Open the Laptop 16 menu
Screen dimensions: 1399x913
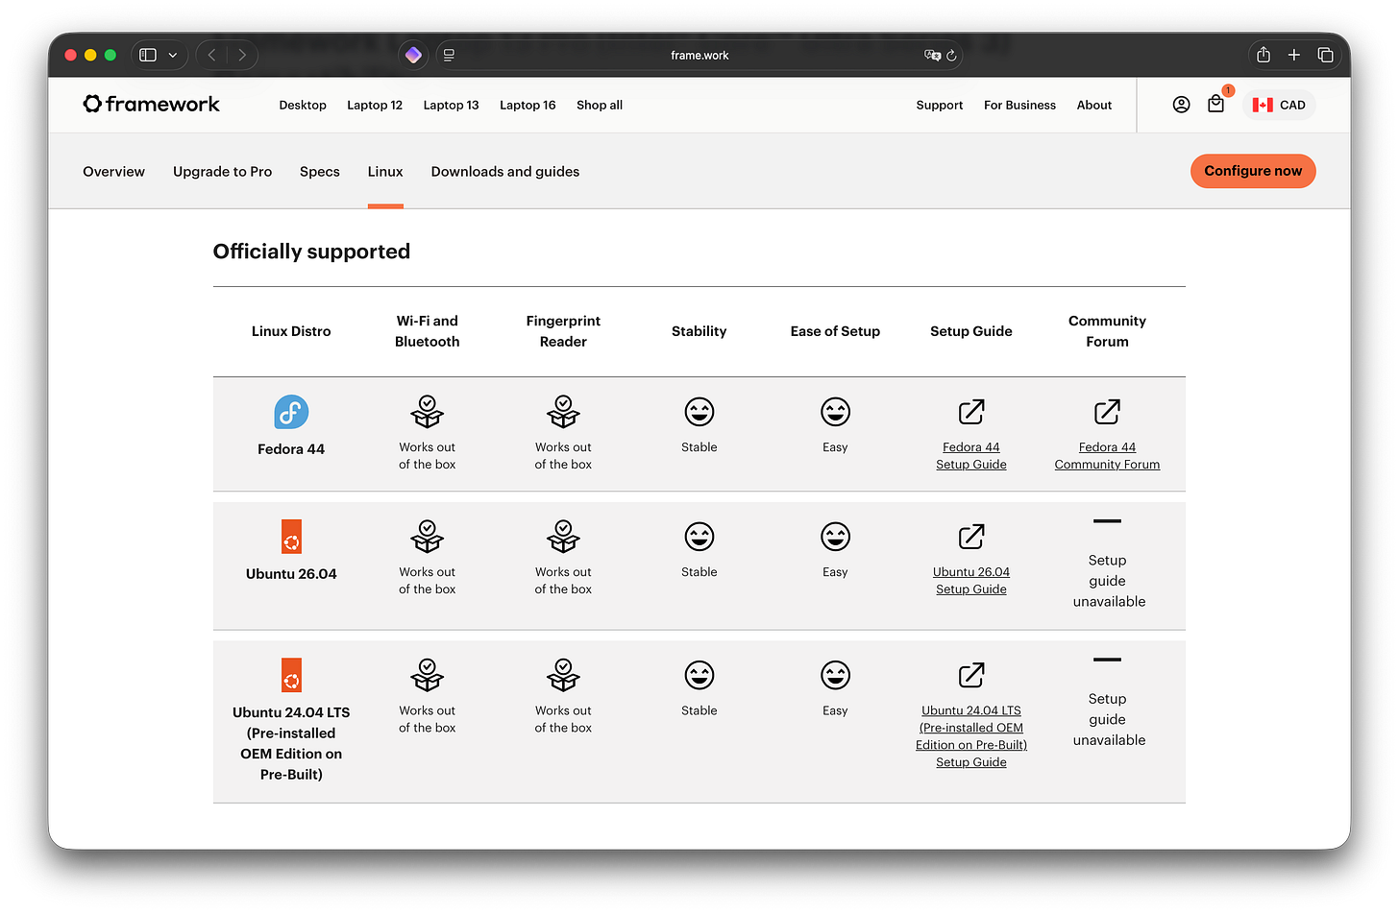point(528,105)
